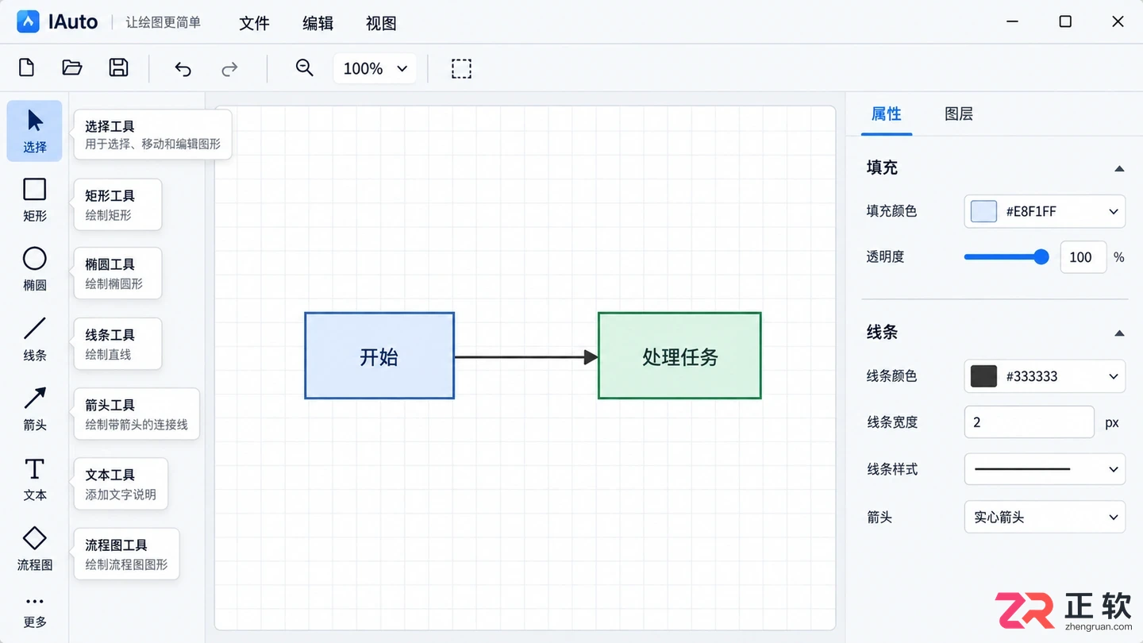
Task: Click the 线条宽度 input field
Action: tap(1029, 422)
